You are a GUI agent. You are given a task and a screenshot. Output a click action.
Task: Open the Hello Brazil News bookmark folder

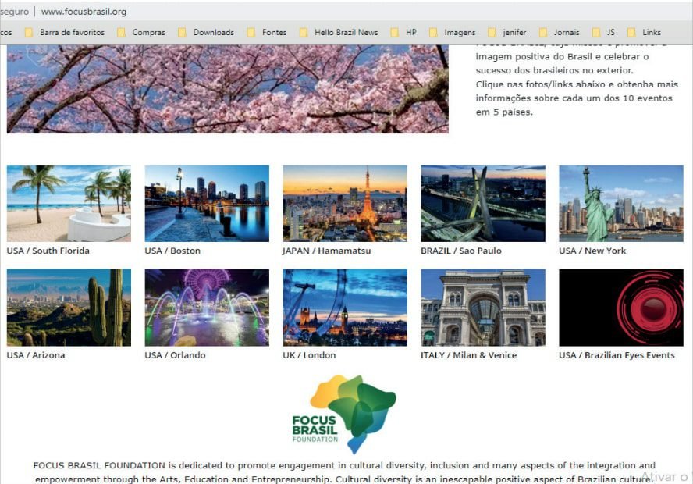coord(339,32)
